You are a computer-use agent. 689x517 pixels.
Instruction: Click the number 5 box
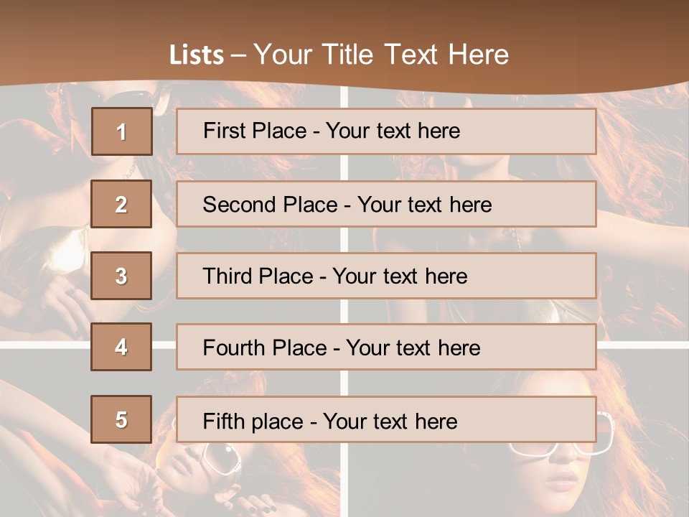point(121,419)
